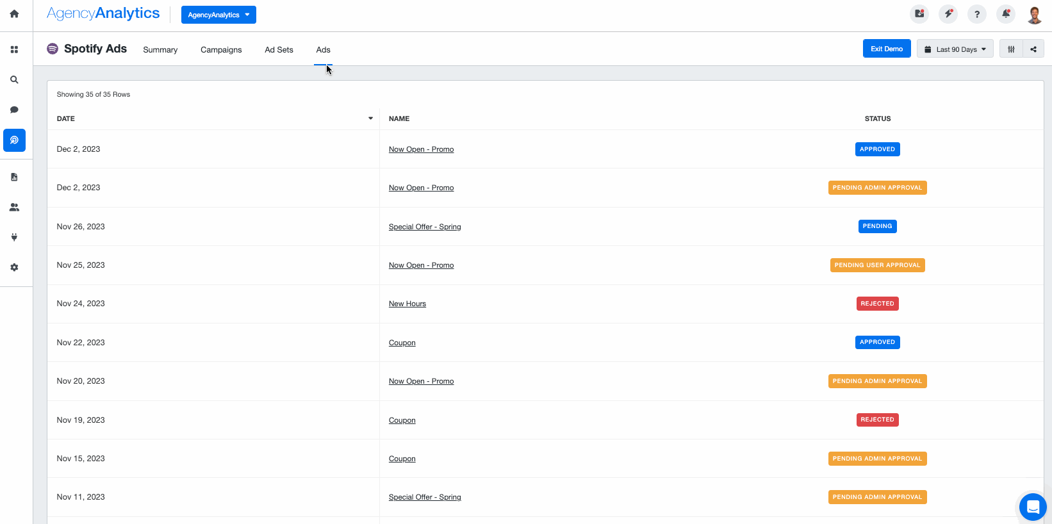Click the help question mark icon
This screenshot has width=1052, height=524.
tap(976, 14)
